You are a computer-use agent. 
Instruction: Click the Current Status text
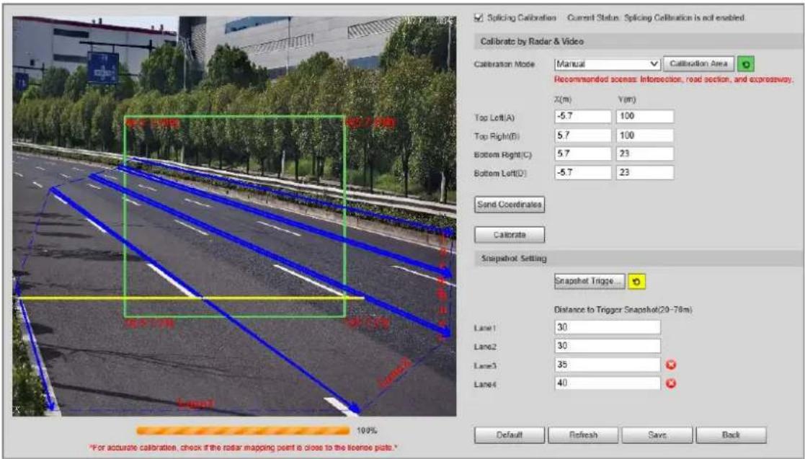(x=656, y=17)
